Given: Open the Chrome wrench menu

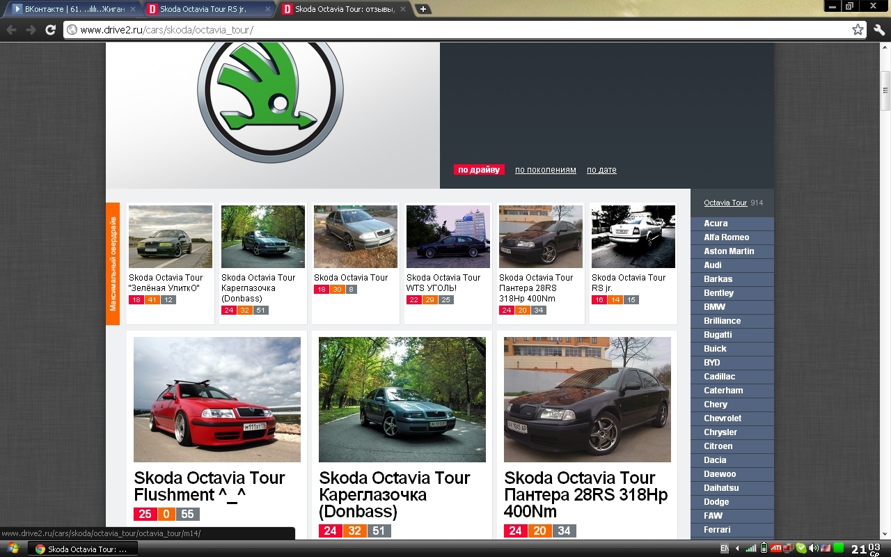Looking at the screenshot, I should click(878, 30).
